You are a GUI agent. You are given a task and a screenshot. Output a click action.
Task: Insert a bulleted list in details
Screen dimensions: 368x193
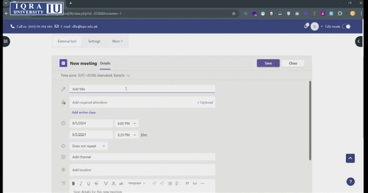coord(170,183)
